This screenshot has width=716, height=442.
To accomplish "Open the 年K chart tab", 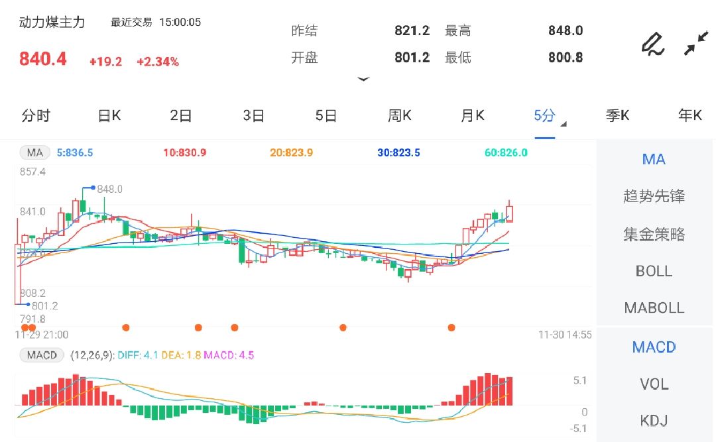I will [690, 115].
